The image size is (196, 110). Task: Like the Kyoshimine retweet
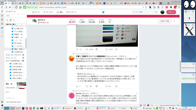(x=107, y=86)
